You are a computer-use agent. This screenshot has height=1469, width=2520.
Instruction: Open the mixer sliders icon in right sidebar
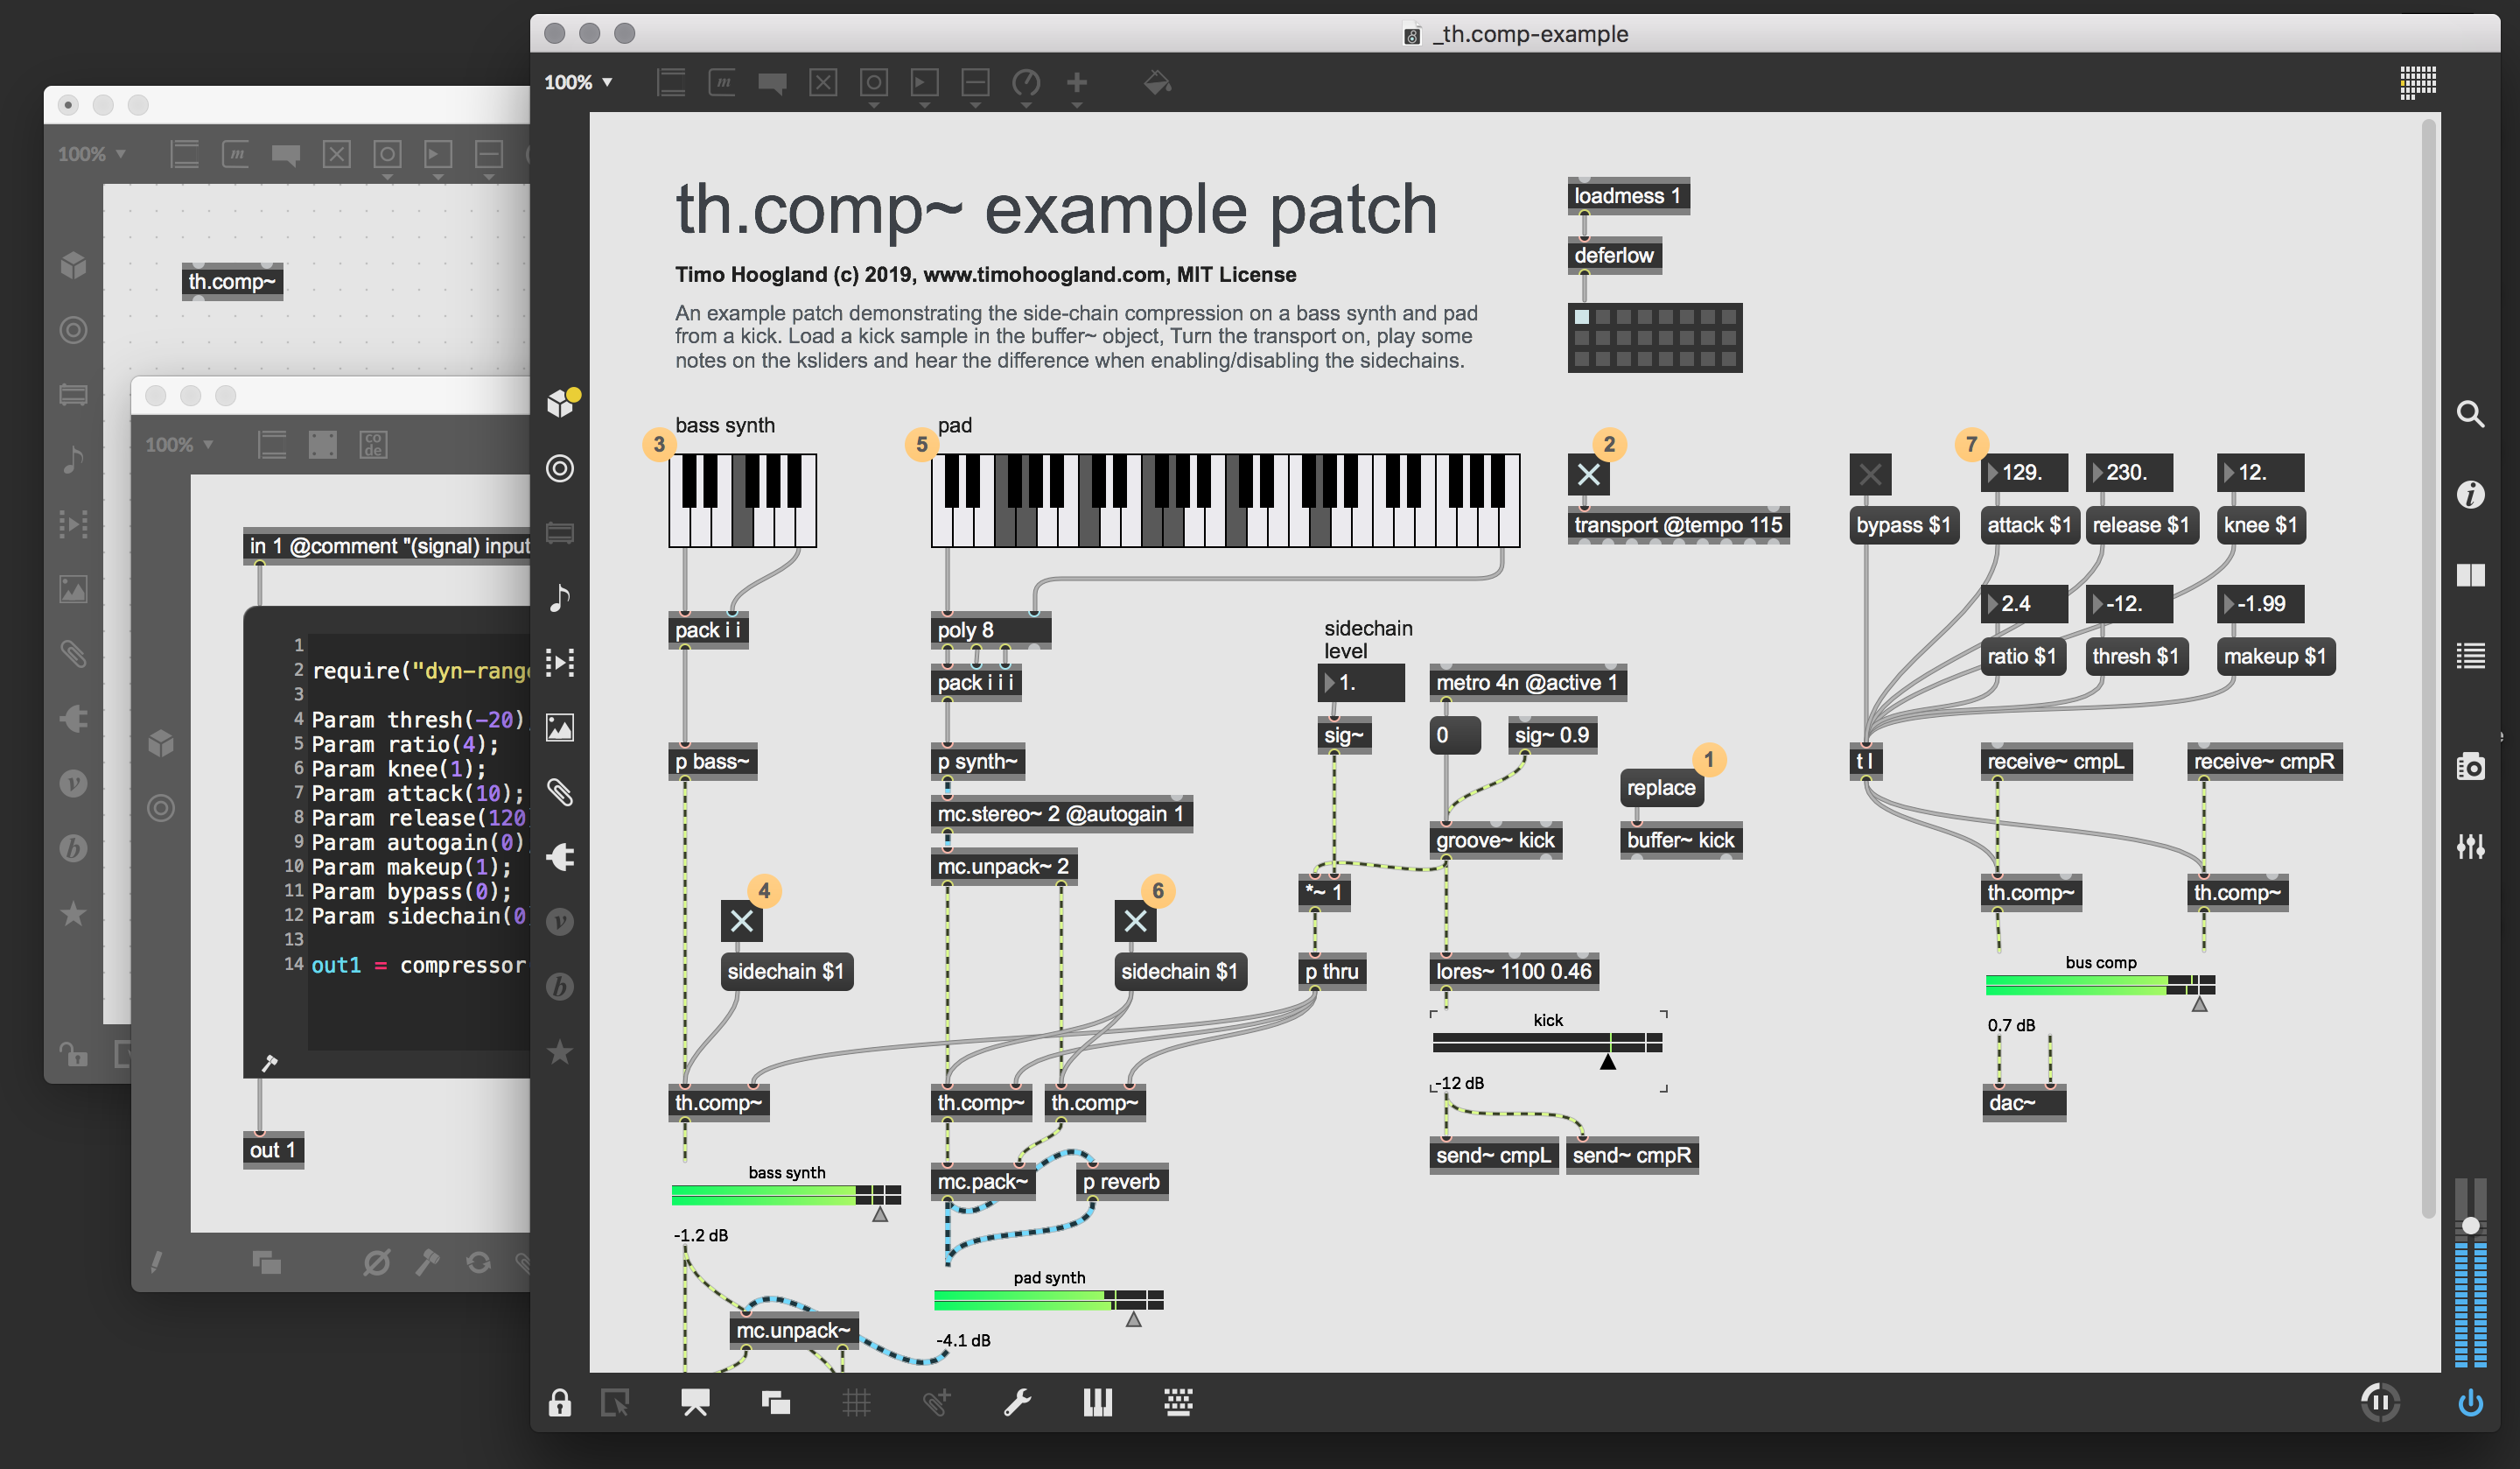(2470, 847)
